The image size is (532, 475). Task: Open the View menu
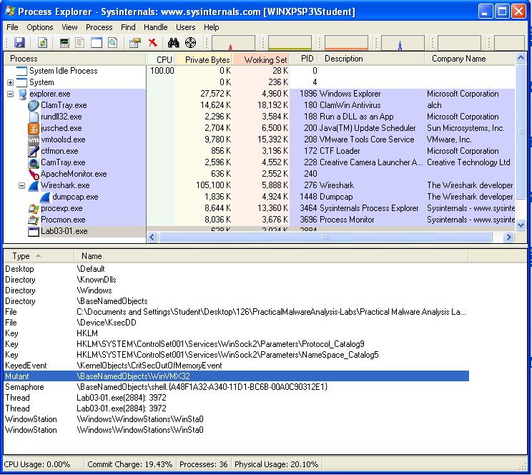[x=69, y=27]
